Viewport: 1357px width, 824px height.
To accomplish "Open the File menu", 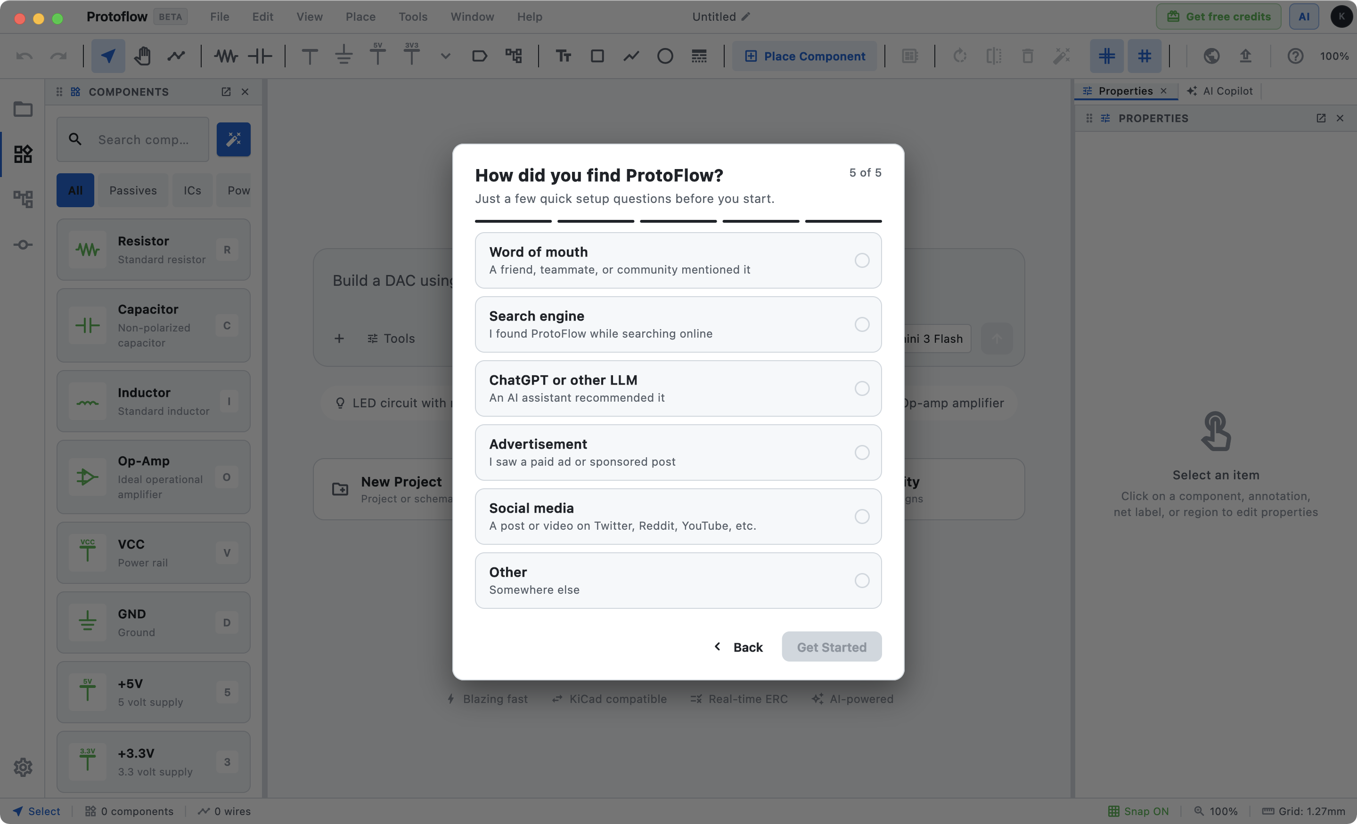I will pyautogui.click(x=220, y=16).
